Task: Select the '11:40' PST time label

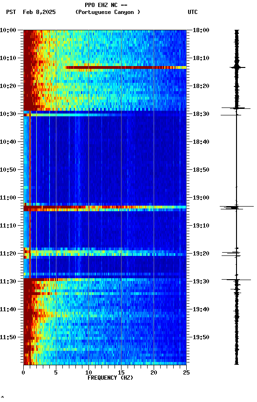Action: click(x=8, y=310)
